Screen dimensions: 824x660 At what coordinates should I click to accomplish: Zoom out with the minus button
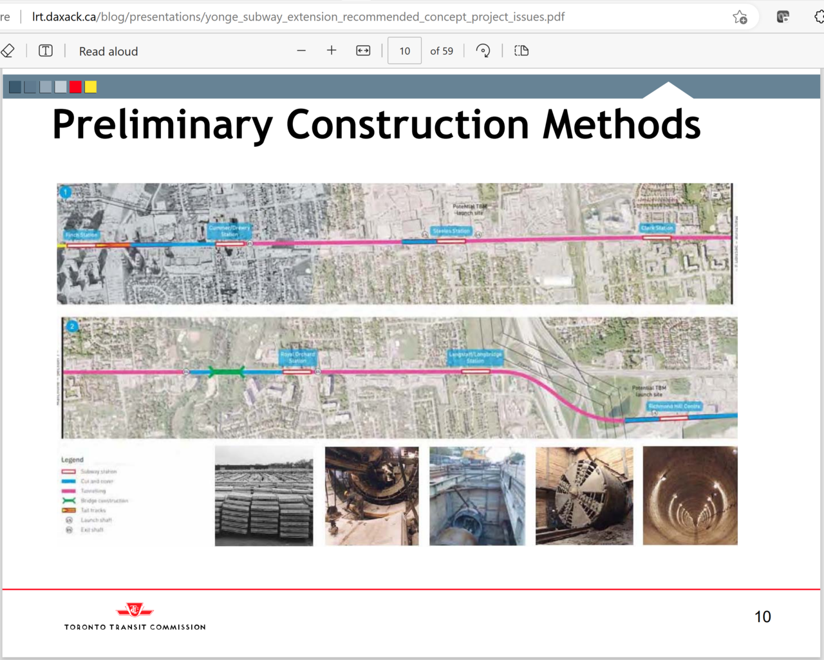301,51
